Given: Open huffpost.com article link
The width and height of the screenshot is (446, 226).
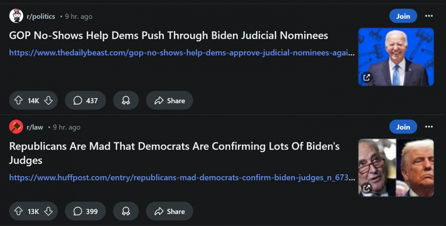Looking at the screenshot, I should point(182,178).
